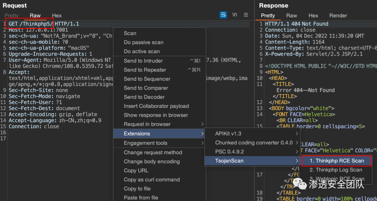
Task: Click Send to Repeater menu entry
Action: [x=145, y=70]
